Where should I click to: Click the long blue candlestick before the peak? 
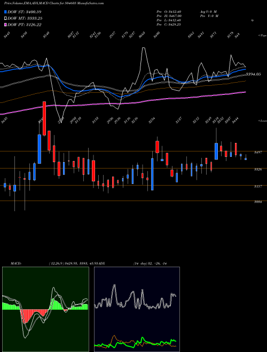coord(40,149)
